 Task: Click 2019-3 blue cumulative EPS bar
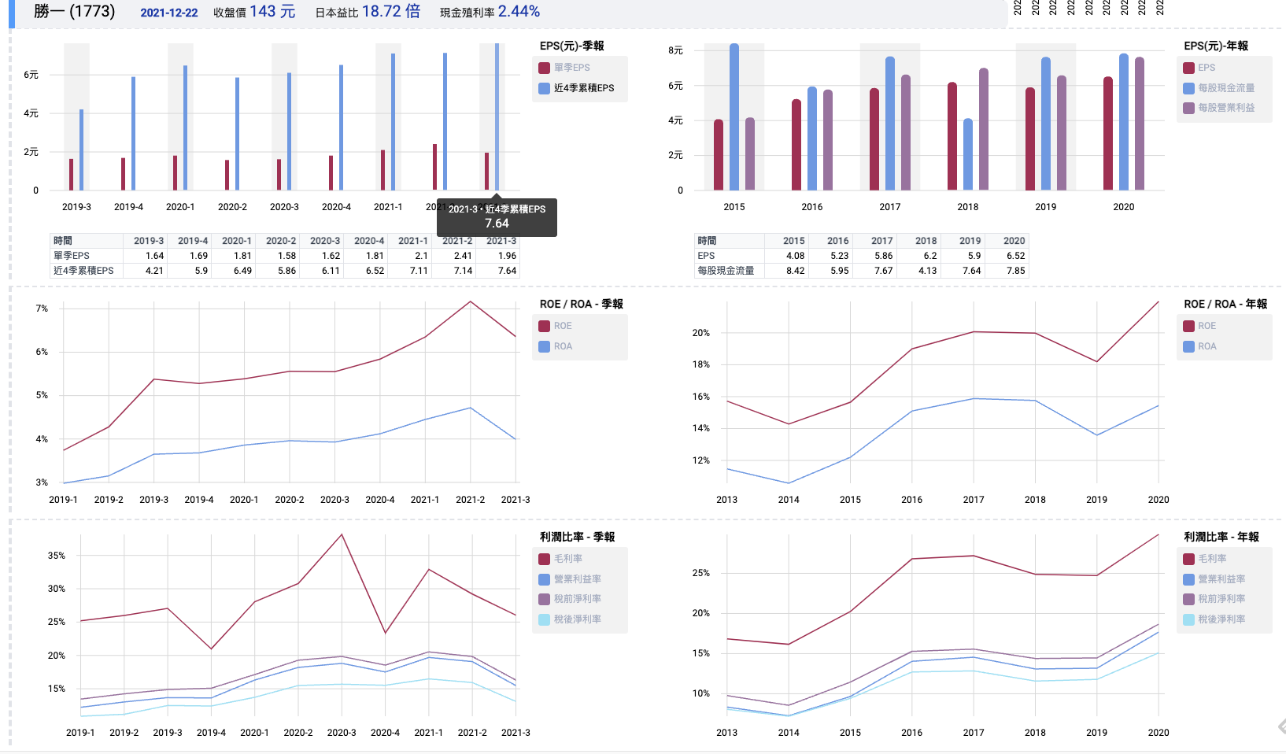click(x=81, y=150)
